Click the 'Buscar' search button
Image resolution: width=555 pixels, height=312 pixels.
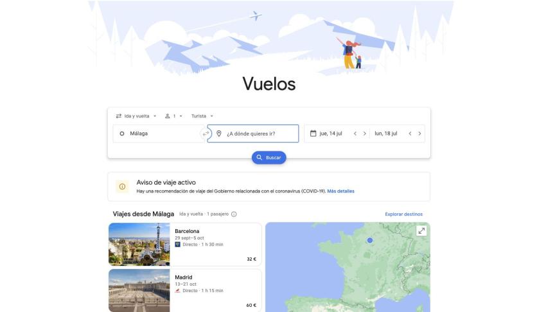[x=269, y=157]
